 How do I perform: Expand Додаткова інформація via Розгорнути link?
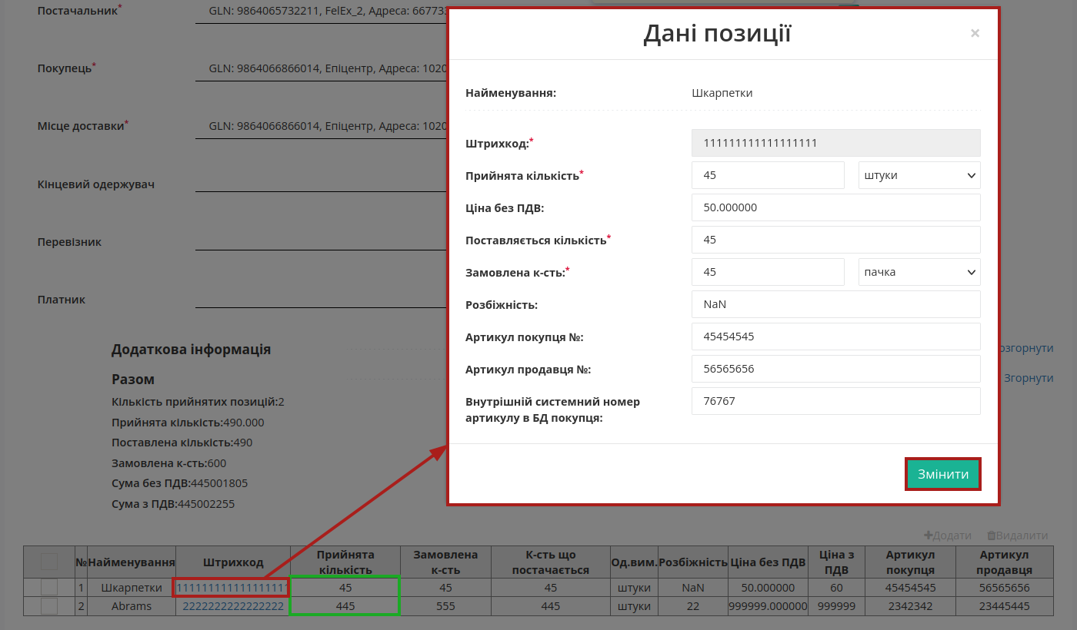(1027, 348)
